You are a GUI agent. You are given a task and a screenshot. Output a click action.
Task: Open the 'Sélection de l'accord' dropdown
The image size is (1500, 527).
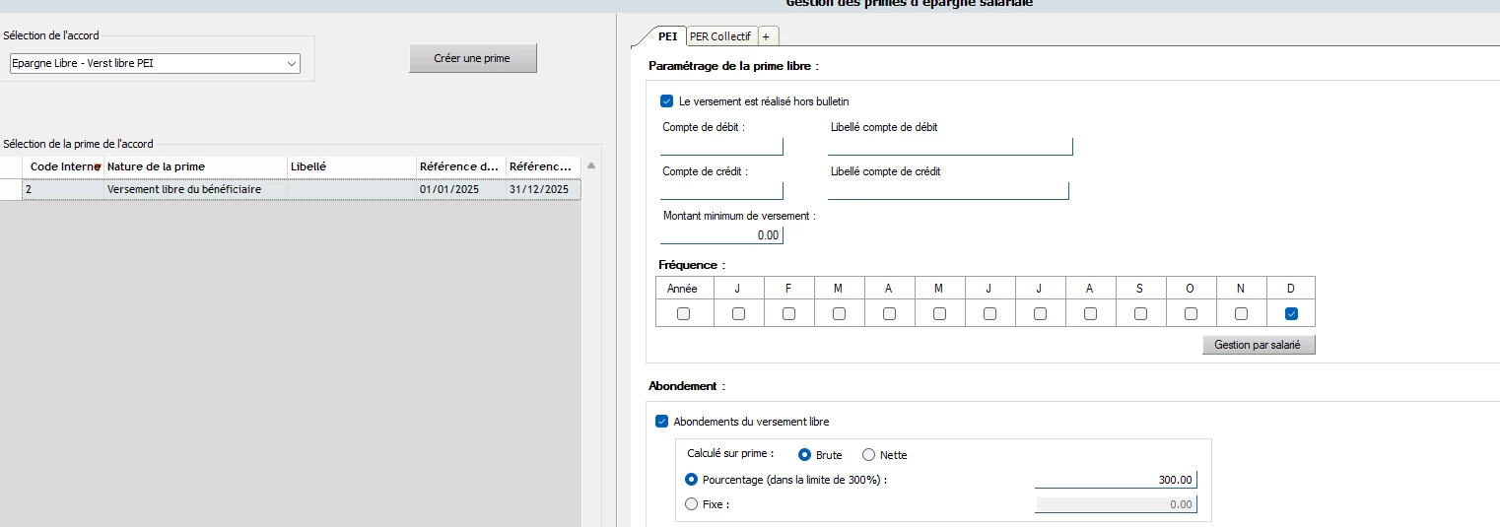pos(291,64)
